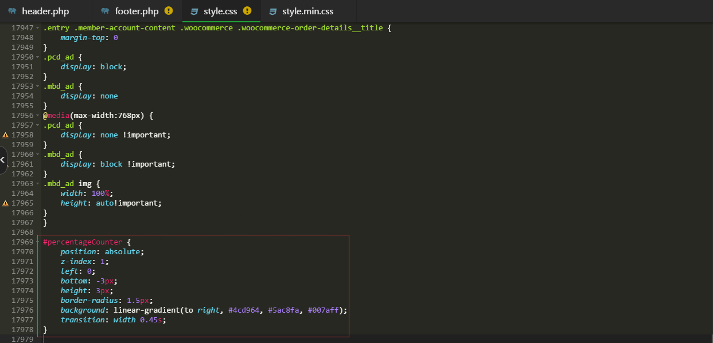This screenshot has height=343, width=713.
Task: Click the PHP file icon on footer.php
Action: coord(105,11)
